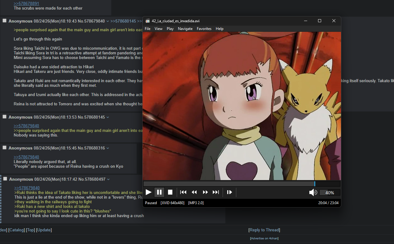The height and width of the screenshot is (244, 394).
Task: Maximize the media player window
Action: (320, 21)
